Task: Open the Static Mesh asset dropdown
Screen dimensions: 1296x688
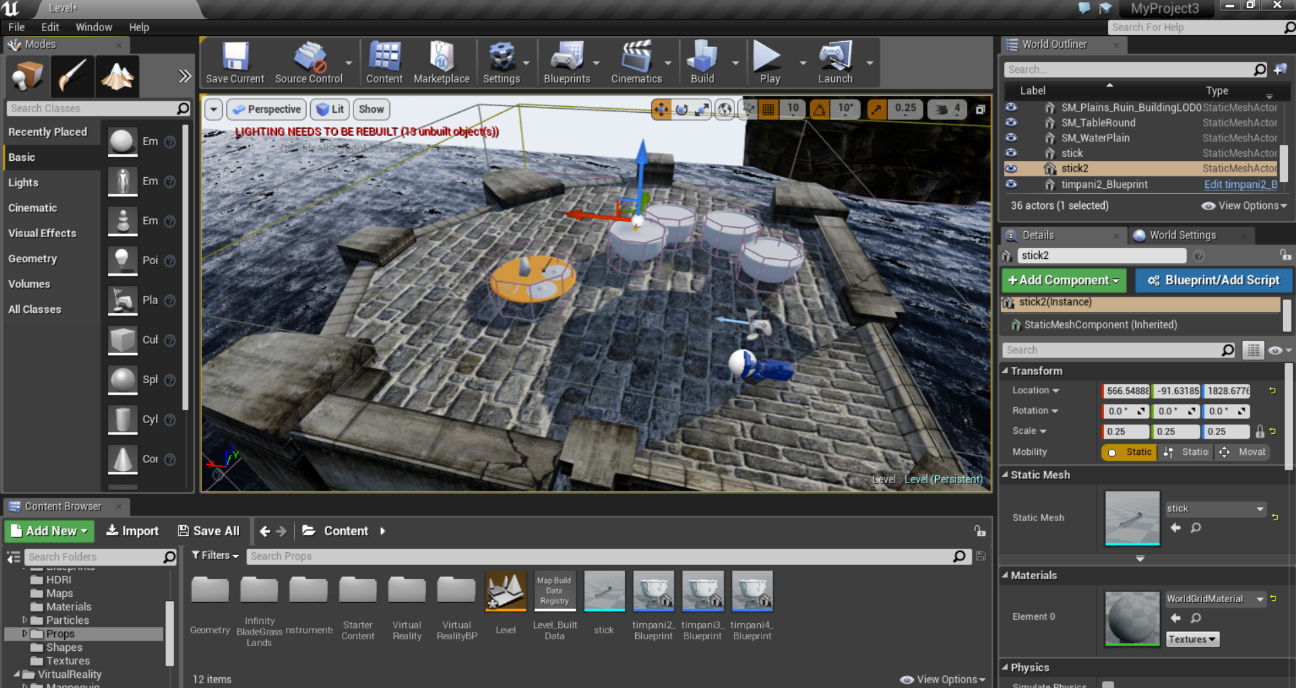Action: coord(1216,509)
